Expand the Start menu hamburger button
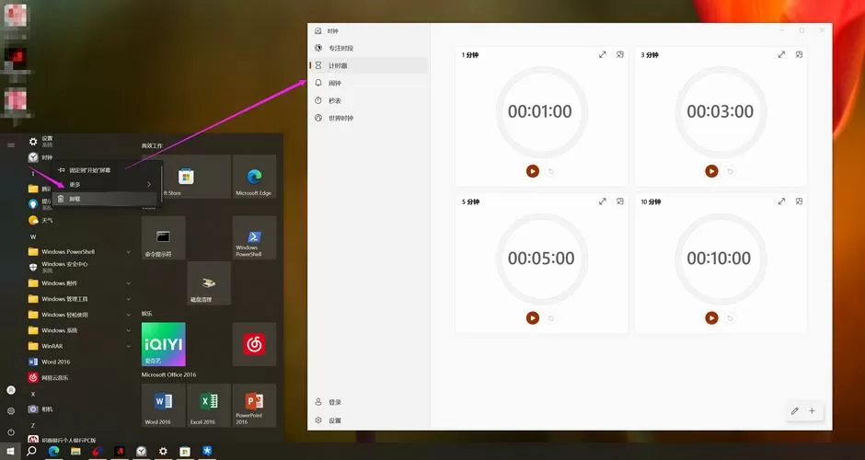 pyautogui.click(x=10, y=145)
